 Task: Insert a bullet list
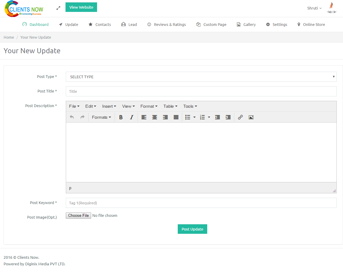coord(188,117)
